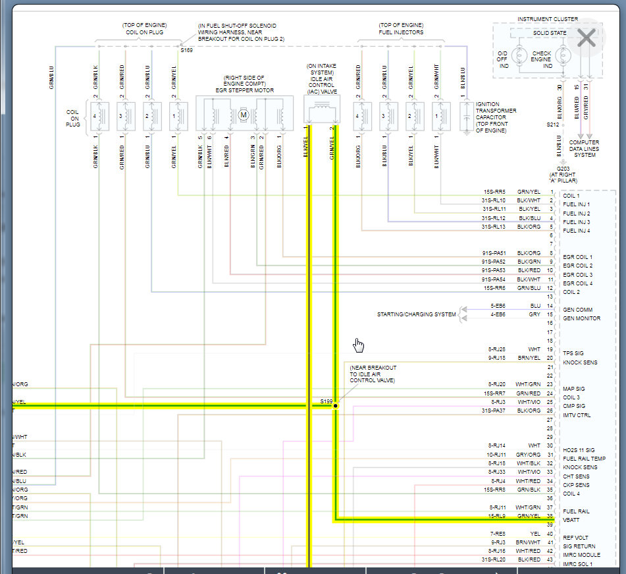
Task: Click the dimmed X overlay on the diagram
Action: pos(586,38)
